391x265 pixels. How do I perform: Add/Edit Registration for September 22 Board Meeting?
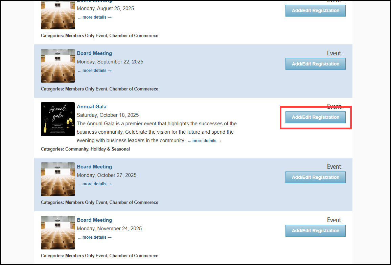316,64
